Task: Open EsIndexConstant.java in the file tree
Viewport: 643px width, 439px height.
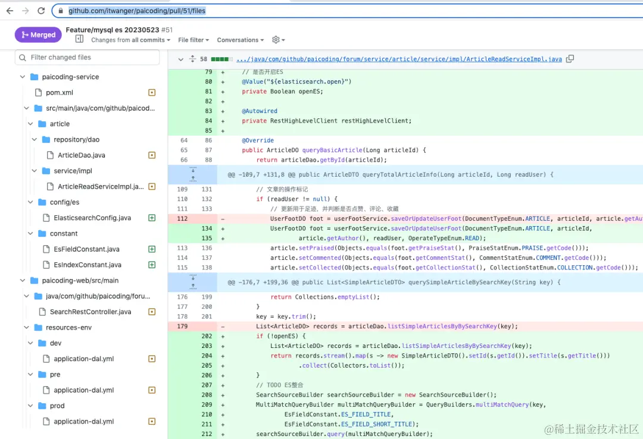Action: point(88,265)
